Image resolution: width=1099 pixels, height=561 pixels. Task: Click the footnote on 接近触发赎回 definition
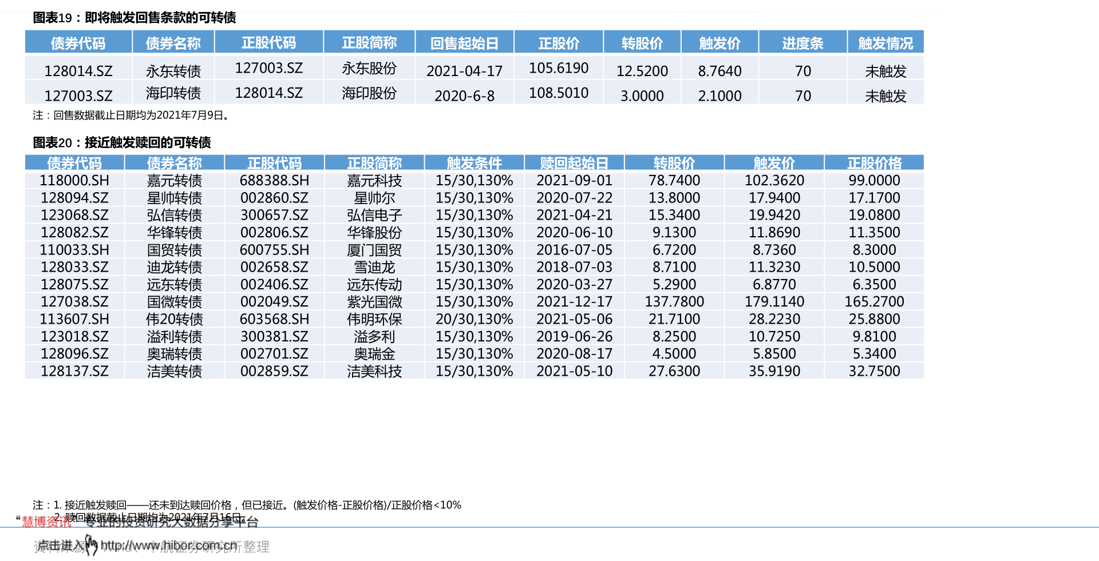247,505
